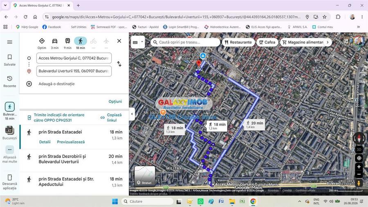Click Caută opriri pe traseu search box
The height and width of the screenshot is (207, 368).
click(x=185, y=42)
